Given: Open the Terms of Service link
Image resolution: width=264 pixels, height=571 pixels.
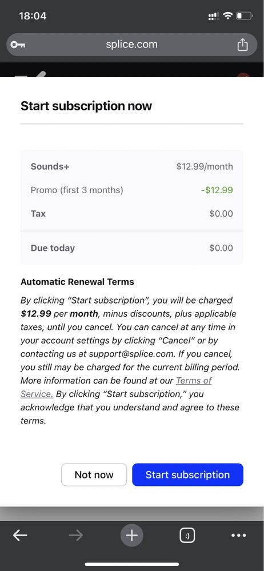Looking at the screenshot, I should [116, 387].
